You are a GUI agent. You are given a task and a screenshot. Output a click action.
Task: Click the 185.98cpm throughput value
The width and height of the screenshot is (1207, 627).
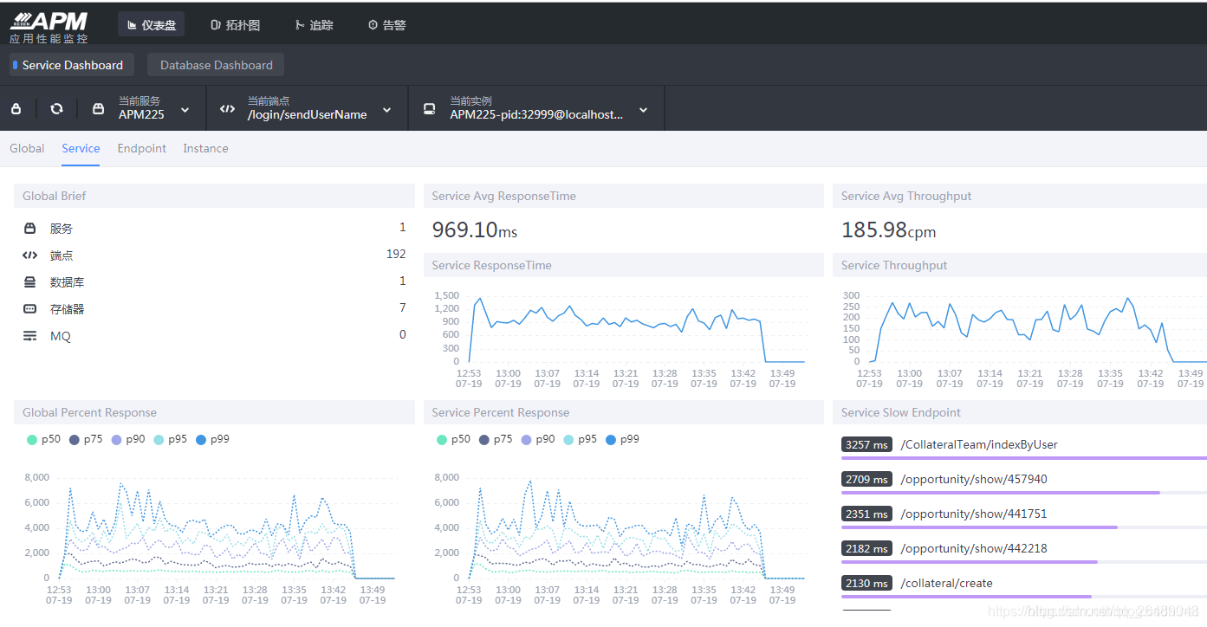(889, 230)
